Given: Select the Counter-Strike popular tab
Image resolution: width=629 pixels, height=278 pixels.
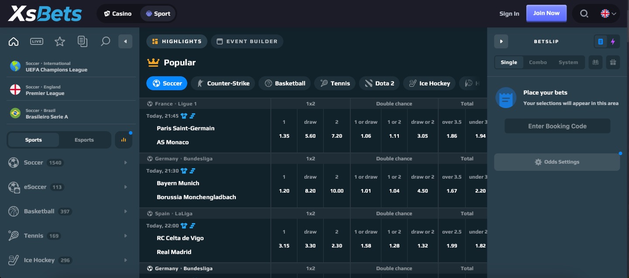Looking at the screenshot, I should coord(223,83).
